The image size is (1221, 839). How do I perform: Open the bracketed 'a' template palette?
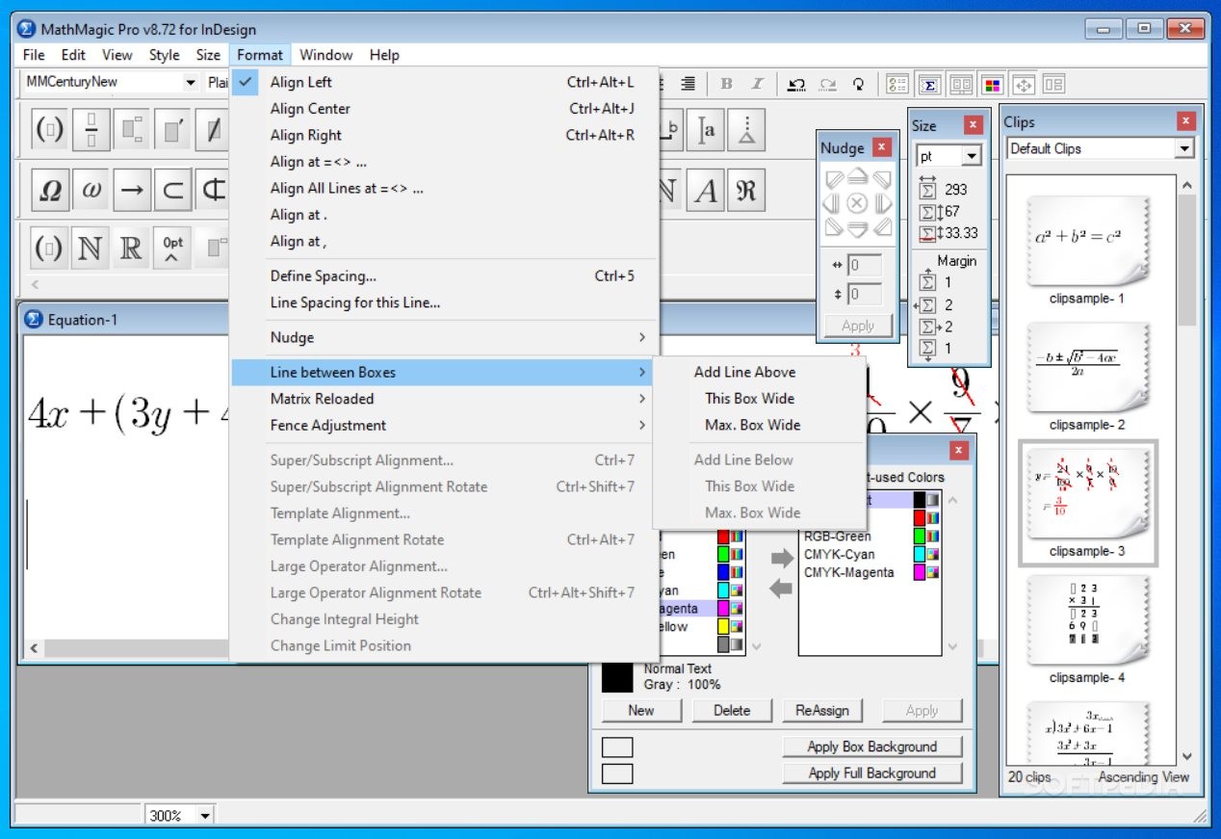tap(706, 130)
